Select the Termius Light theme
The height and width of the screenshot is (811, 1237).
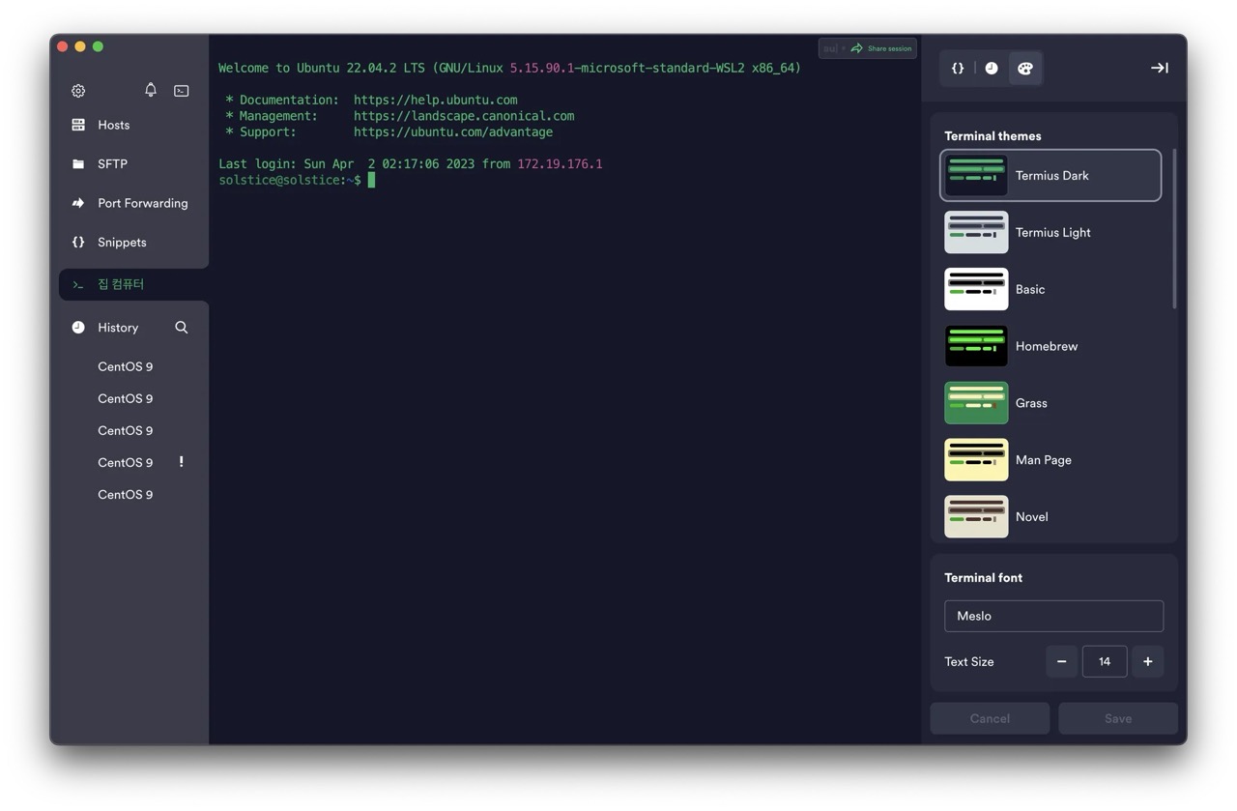pyautogui.click(x=1051, y=232)
